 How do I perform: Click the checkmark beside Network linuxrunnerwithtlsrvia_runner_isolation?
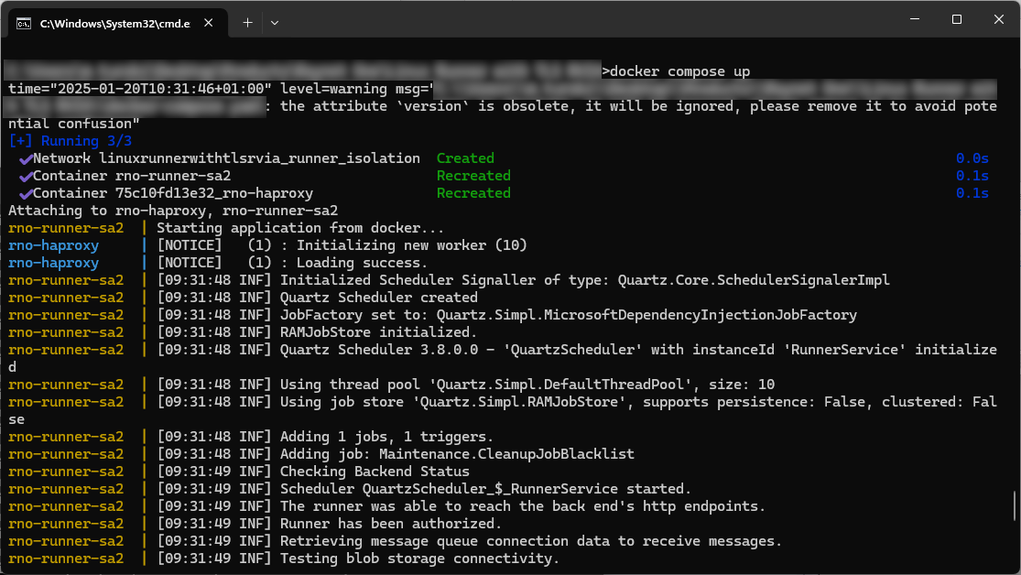point(26,159)
